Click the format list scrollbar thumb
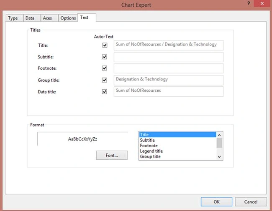The height and width of the screenshot is (211, 272). point(219,143)
